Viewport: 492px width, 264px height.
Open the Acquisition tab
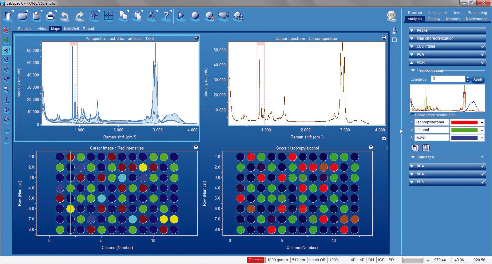pyautogui.click(x=437, y=13)
